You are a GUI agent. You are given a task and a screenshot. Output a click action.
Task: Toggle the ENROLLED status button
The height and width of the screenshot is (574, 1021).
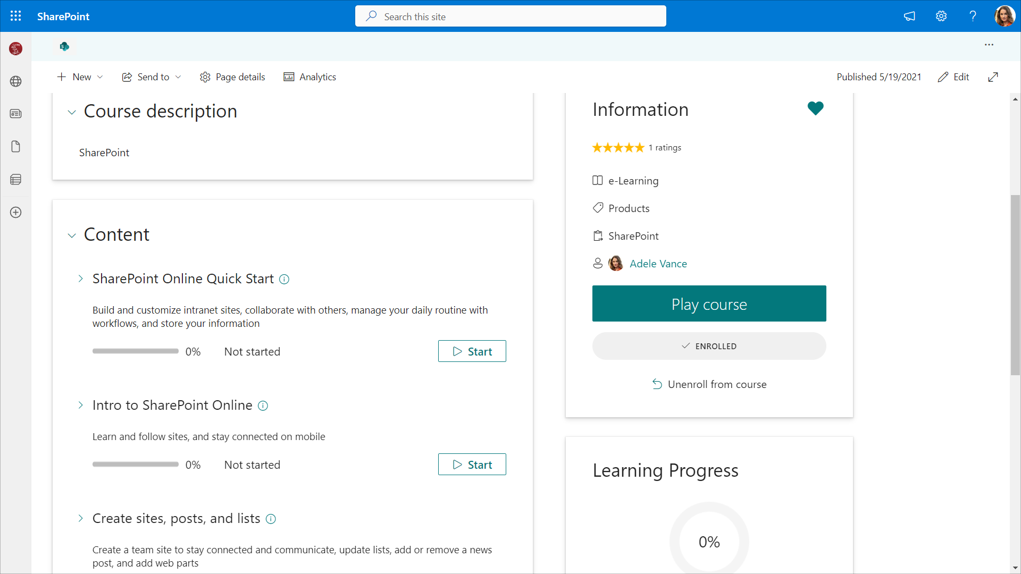709,346
